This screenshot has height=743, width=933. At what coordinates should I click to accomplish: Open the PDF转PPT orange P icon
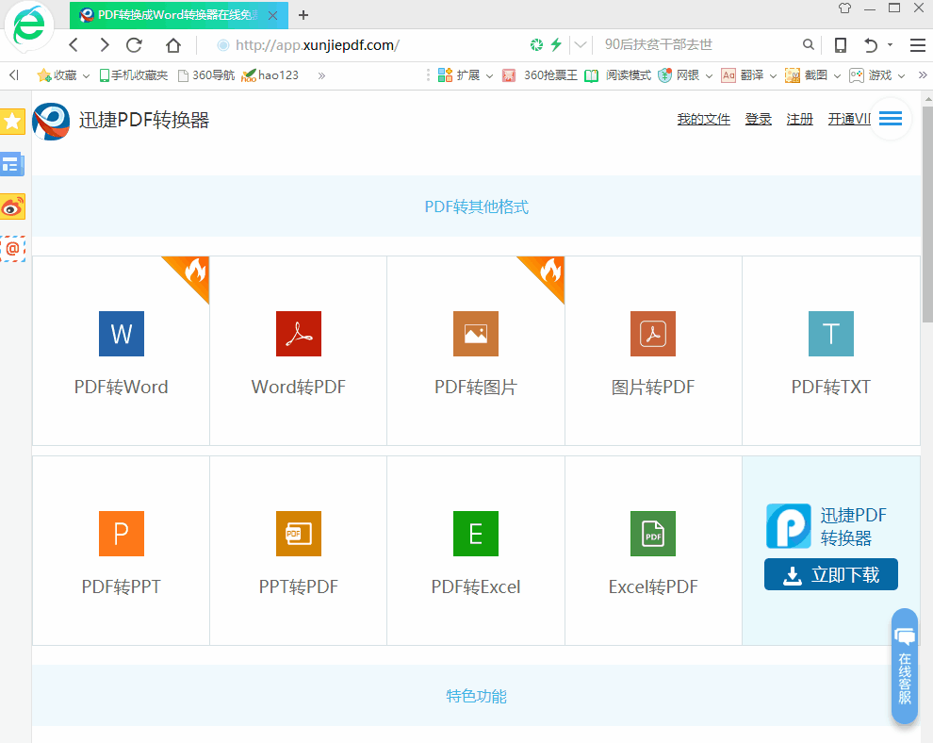[x=122, y=534]
